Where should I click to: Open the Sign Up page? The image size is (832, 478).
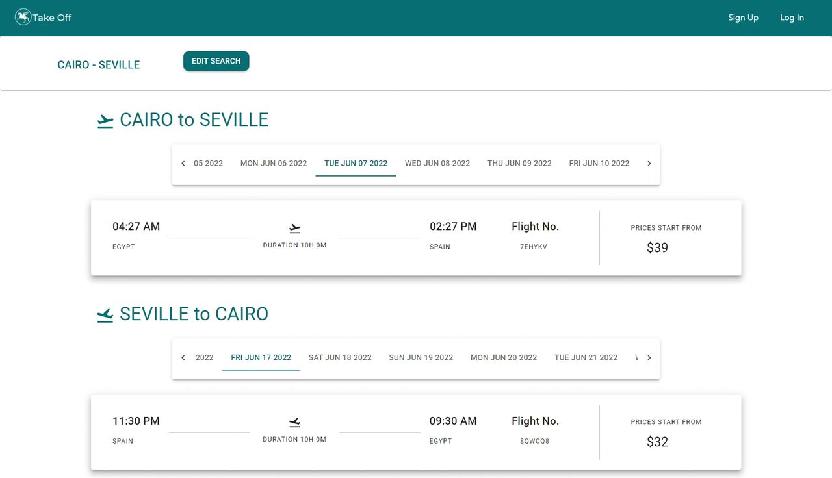[743, 18]
